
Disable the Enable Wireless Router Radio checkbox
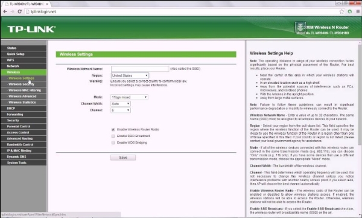click(x=113, y=130)
